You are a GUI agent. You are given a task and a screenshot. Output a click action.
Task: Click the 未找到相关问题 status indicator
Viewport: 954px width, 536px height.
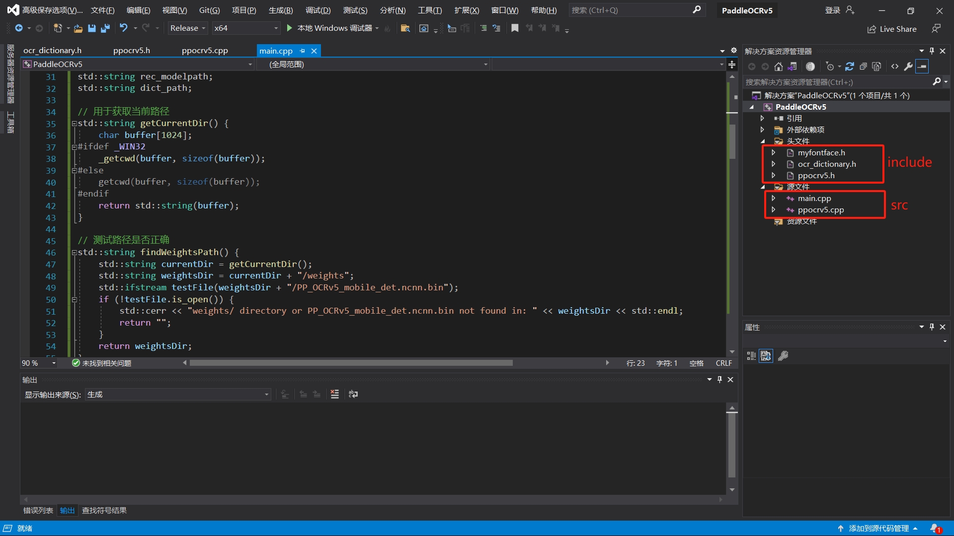[102, 363]
